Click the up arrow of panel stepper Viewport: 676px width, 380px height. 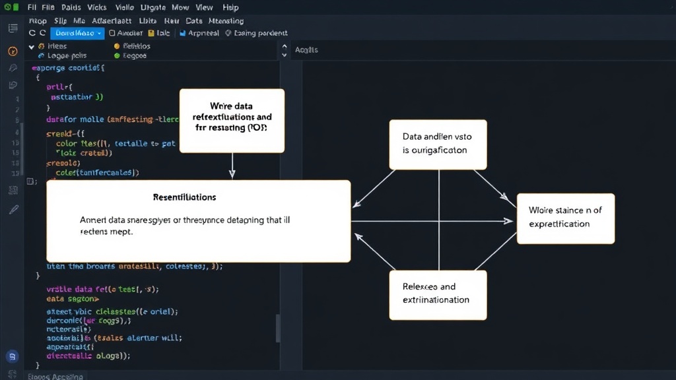click(x=284, y=46)
